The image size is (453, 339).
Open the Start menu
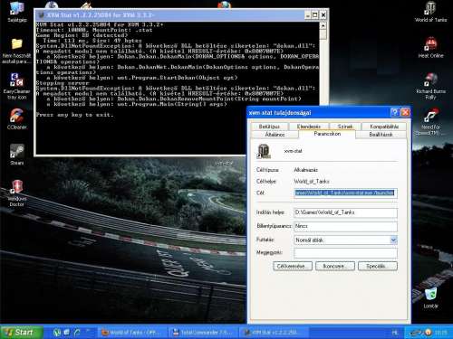click(21, 332)
